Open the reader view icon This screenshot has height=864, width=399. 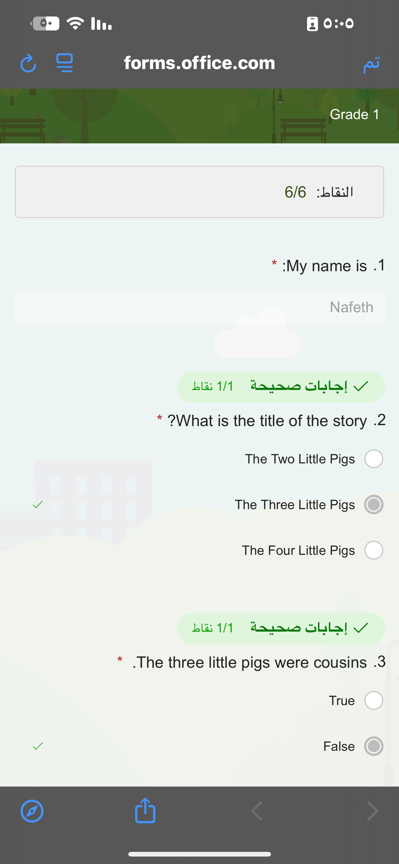point(65,63)
